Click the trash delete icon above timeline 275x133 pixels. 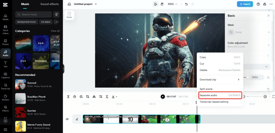click(x=75, y=97)
